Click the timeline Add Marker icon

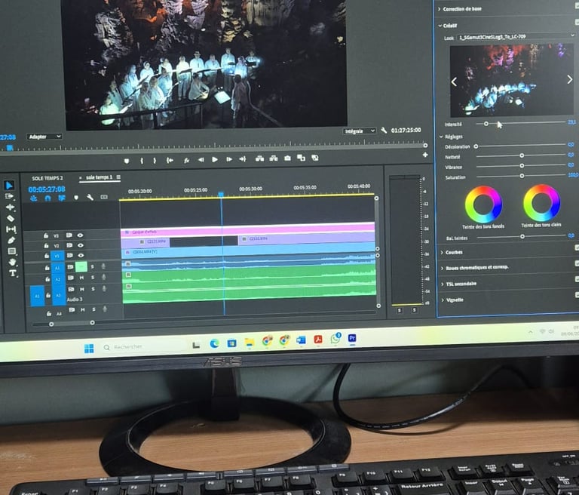[76, 198]
